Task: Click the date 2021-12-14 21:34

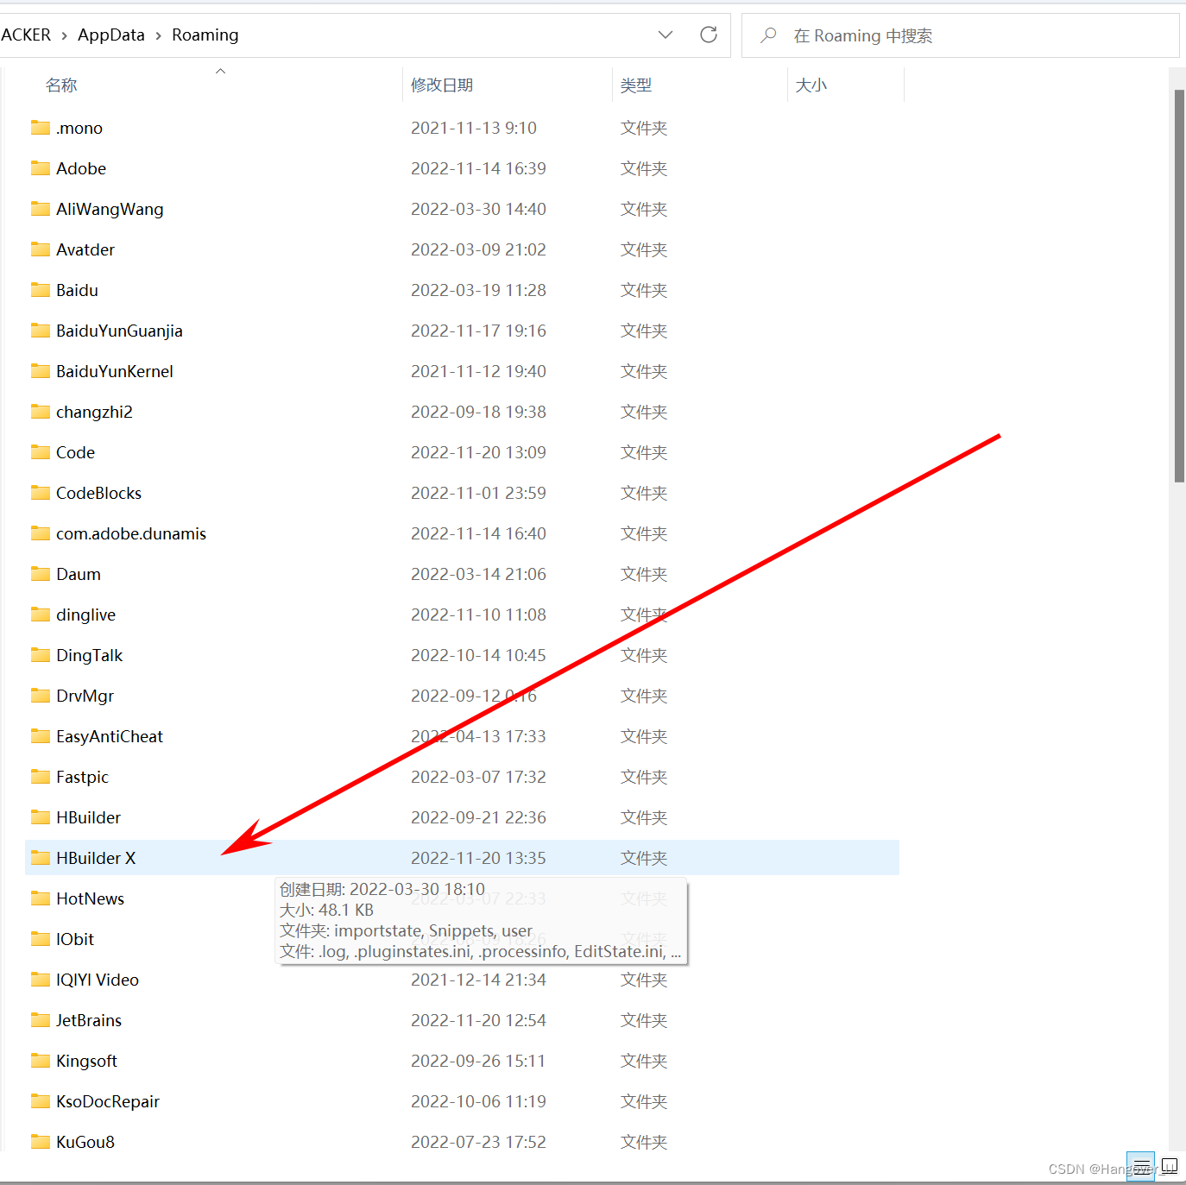Action: coord(478,980)
